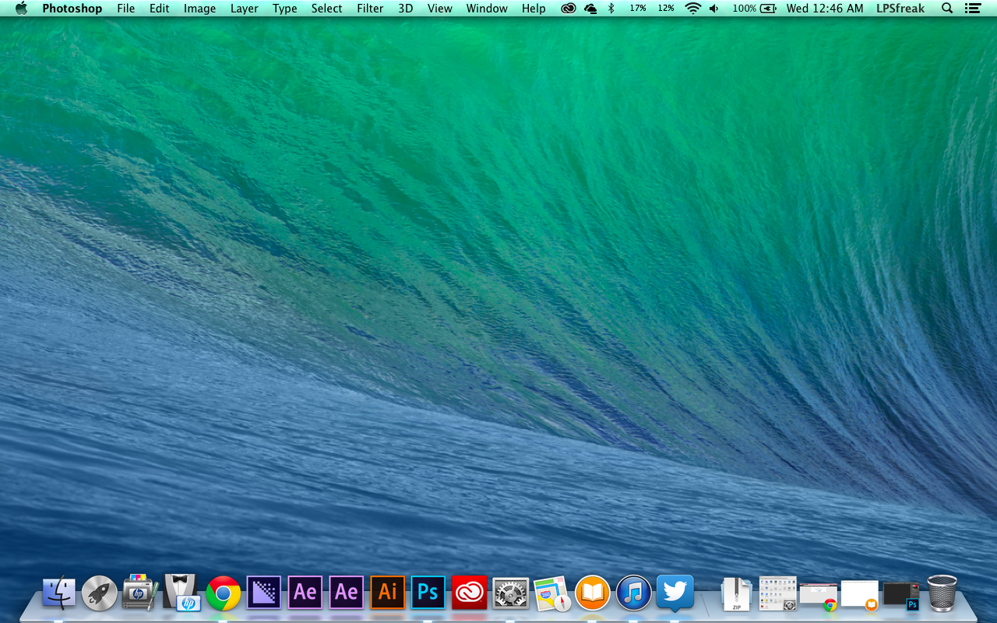Image resolution: width=997 pixels, height=623 pixels.
Task: Launch Google Chrome from the Dock
Action: tap(224, 593)
